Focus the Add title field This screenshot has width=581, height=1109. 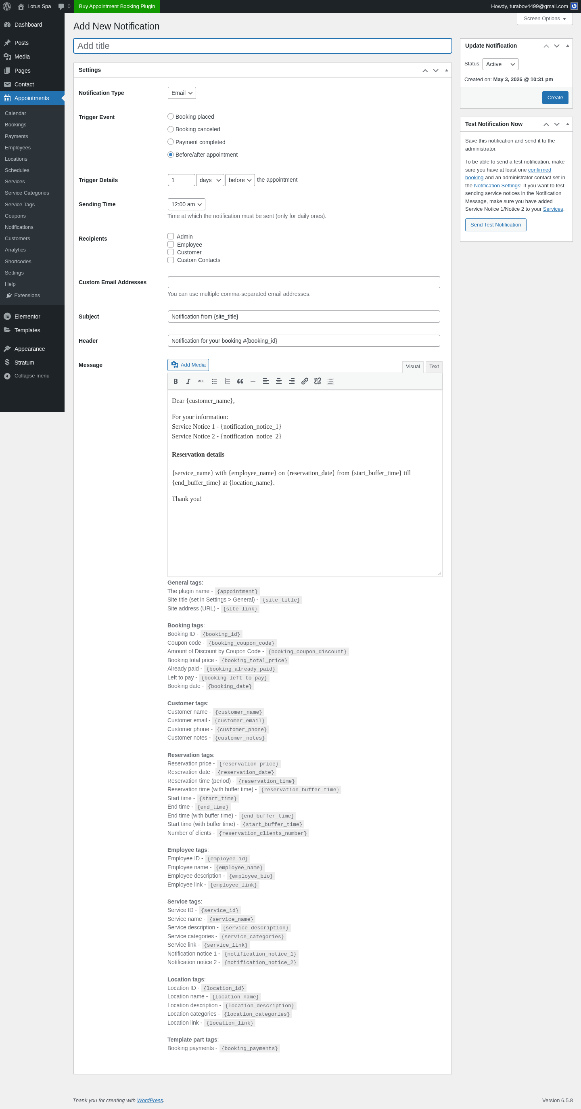coord(263,46)
